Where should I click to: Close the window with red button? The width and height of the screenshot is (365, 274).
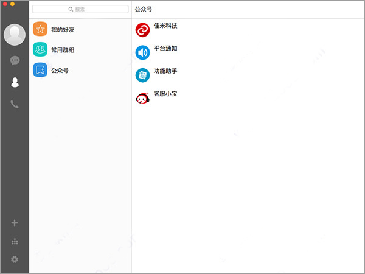click(x=5, y=4)
